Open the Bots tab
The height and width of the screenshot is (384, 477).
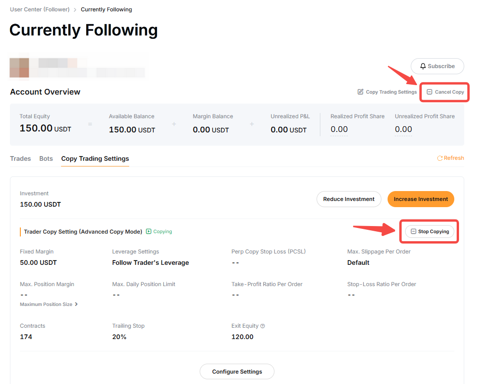(46, 158)
